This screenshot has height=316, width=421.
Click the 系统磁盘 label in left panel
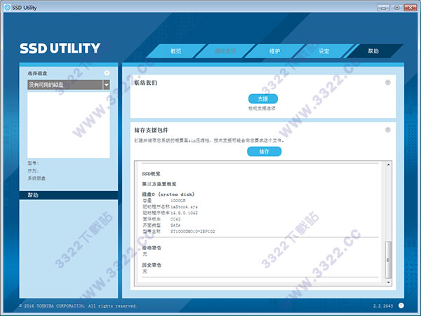click(36, 178)
